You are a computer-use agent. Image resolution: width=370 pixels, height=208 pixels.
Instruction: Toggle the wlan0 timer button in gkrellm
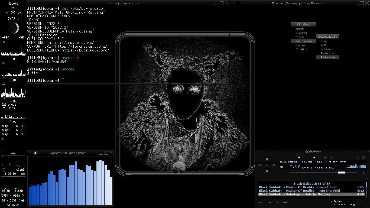tap(23, 174)
